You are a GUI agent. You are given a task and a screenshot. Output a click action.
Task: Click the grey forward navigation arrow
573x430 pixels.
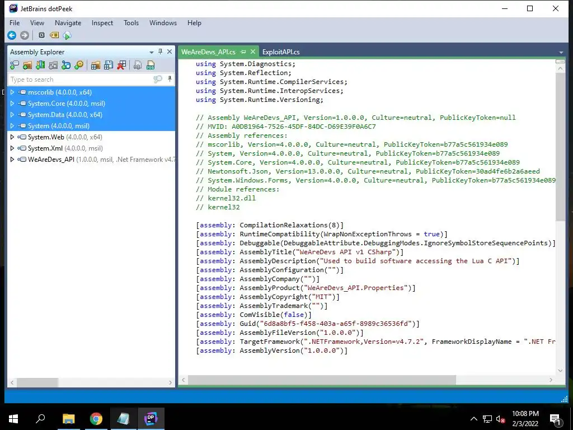tap(25, 35)
